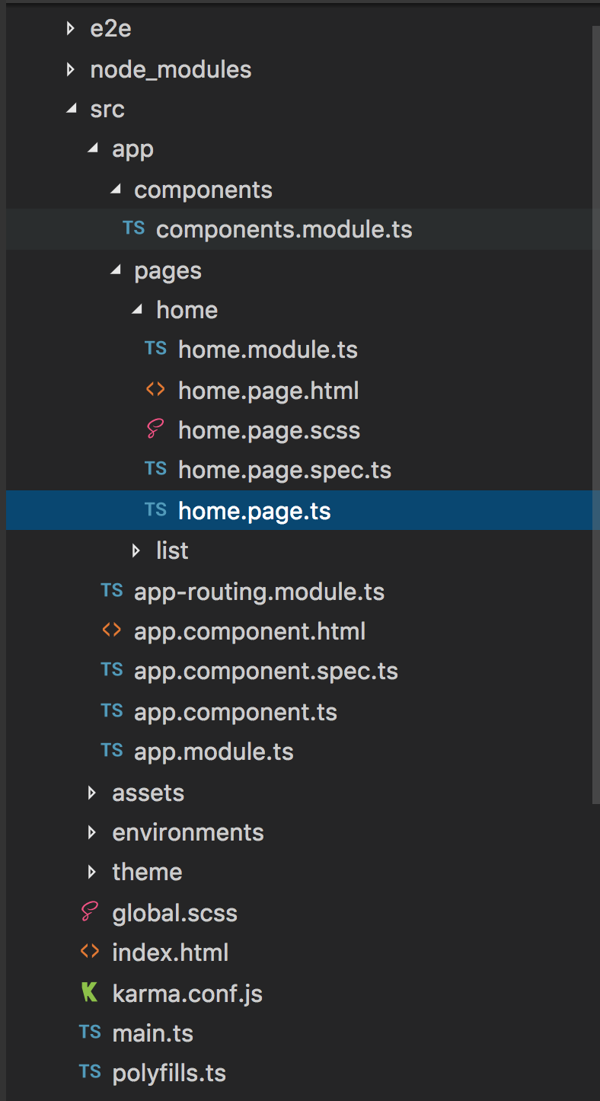
Task: Collapse the pages folder arrow
Action: coord(116,270)
